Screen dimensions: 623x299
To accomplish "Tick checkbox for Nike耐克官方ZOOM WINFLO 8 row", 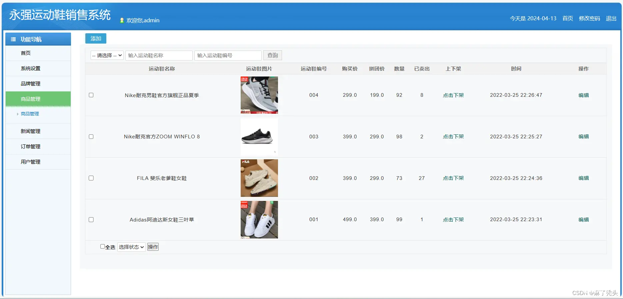I will click(x=91, y=137).
